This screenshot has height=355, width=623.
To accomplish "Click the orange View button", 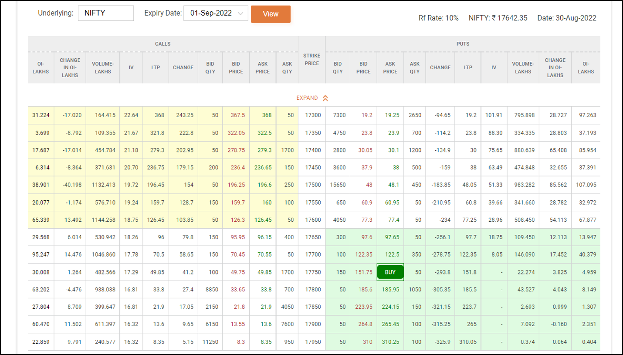I will coord(271,14).
